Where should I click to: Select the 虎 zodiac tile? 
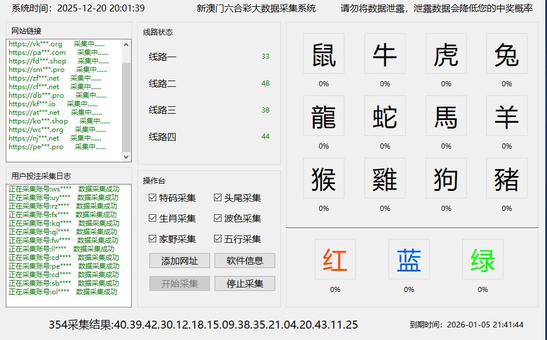(446, 53)
